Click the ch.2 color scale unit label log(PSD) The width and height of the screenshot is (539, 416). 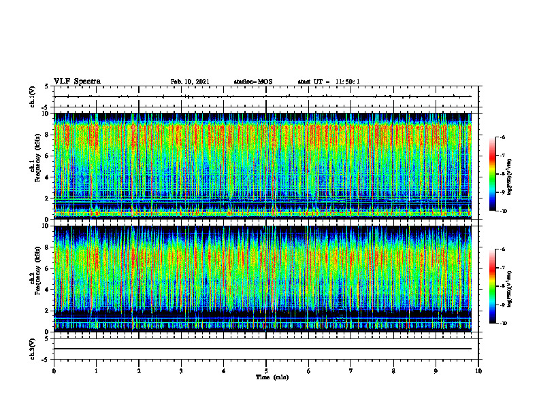(510, 288)
